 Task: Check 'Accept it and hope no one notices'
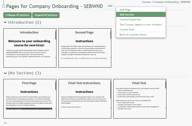point(117,104)
